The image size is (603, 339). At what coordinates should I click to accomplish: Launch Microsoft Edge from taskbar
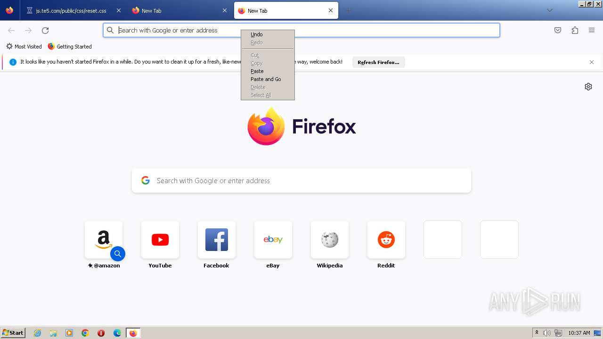[117, 333]
